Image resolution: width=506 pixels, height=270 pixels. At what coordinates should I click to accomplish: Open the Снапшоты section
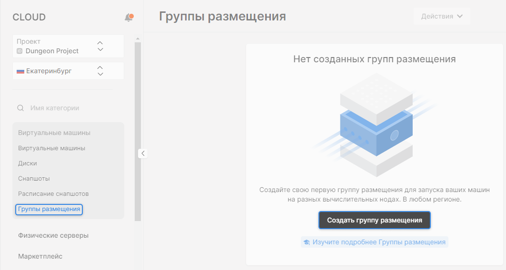tap(34, 179)
